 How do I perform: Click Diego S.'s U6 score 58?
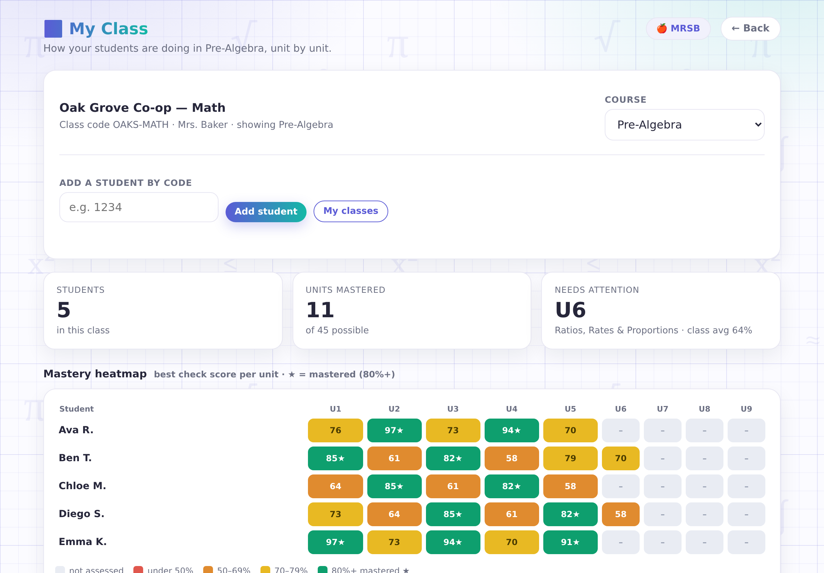620,515
